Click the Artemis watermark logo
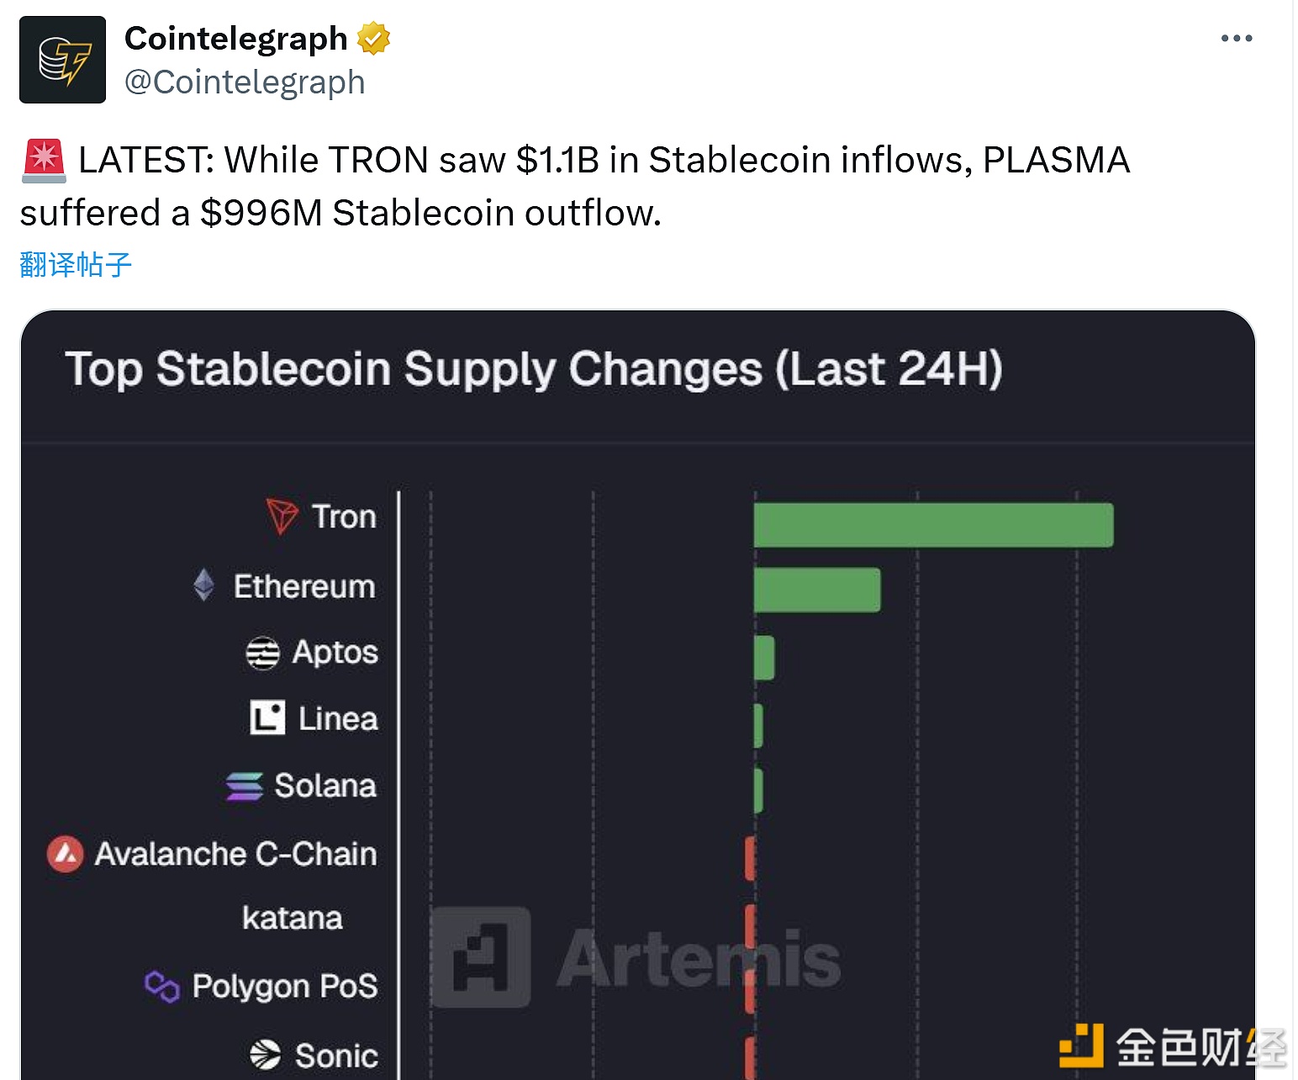Viewport: 1298px width, 1080px height. pos(480,957)
